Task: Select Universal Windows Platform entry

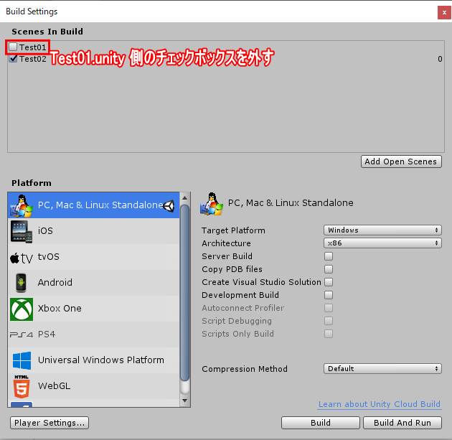Action: (94, 360)
